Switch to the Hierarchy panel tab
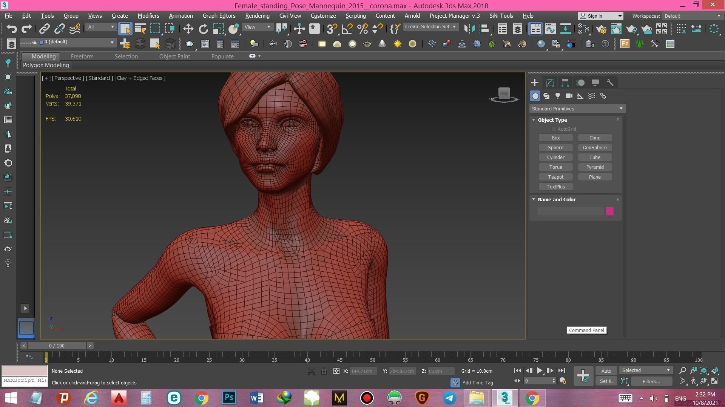This screenshot has width=725, height=407. pos(565,83)
